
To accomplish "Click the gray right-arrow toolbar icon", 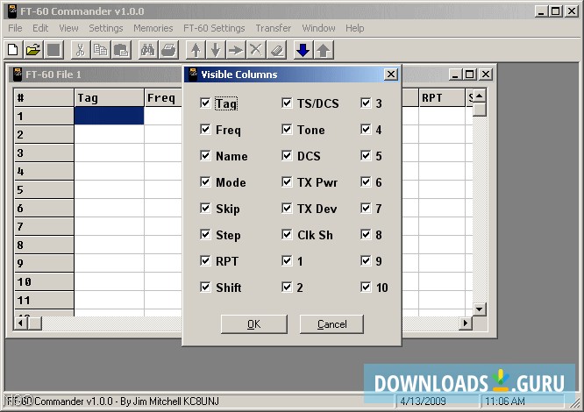I will click(236, 50).
